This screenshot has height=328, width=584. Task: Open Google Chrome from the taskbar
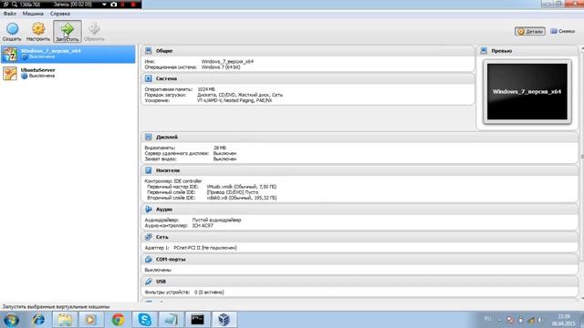click(118, 320)
